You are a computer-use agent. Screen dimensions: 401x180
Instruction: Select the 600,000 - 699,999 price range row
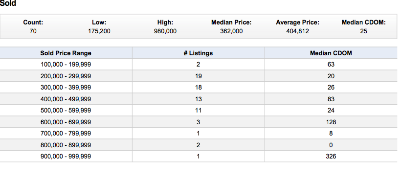click(x=199, y=122)
